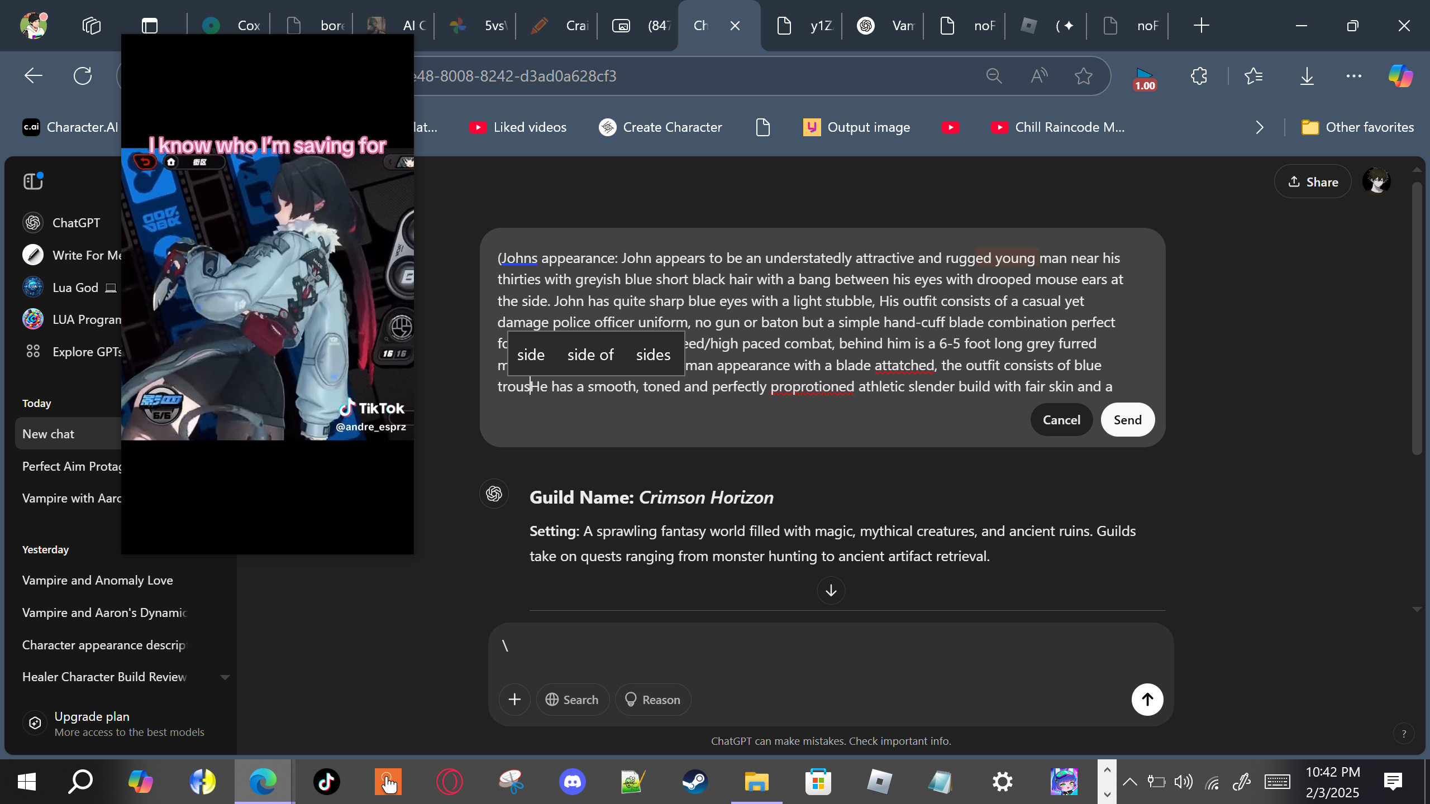The height and width of the screenshot is (804, 1430).
Task: Refresh the current page
Action: [83, 76]
